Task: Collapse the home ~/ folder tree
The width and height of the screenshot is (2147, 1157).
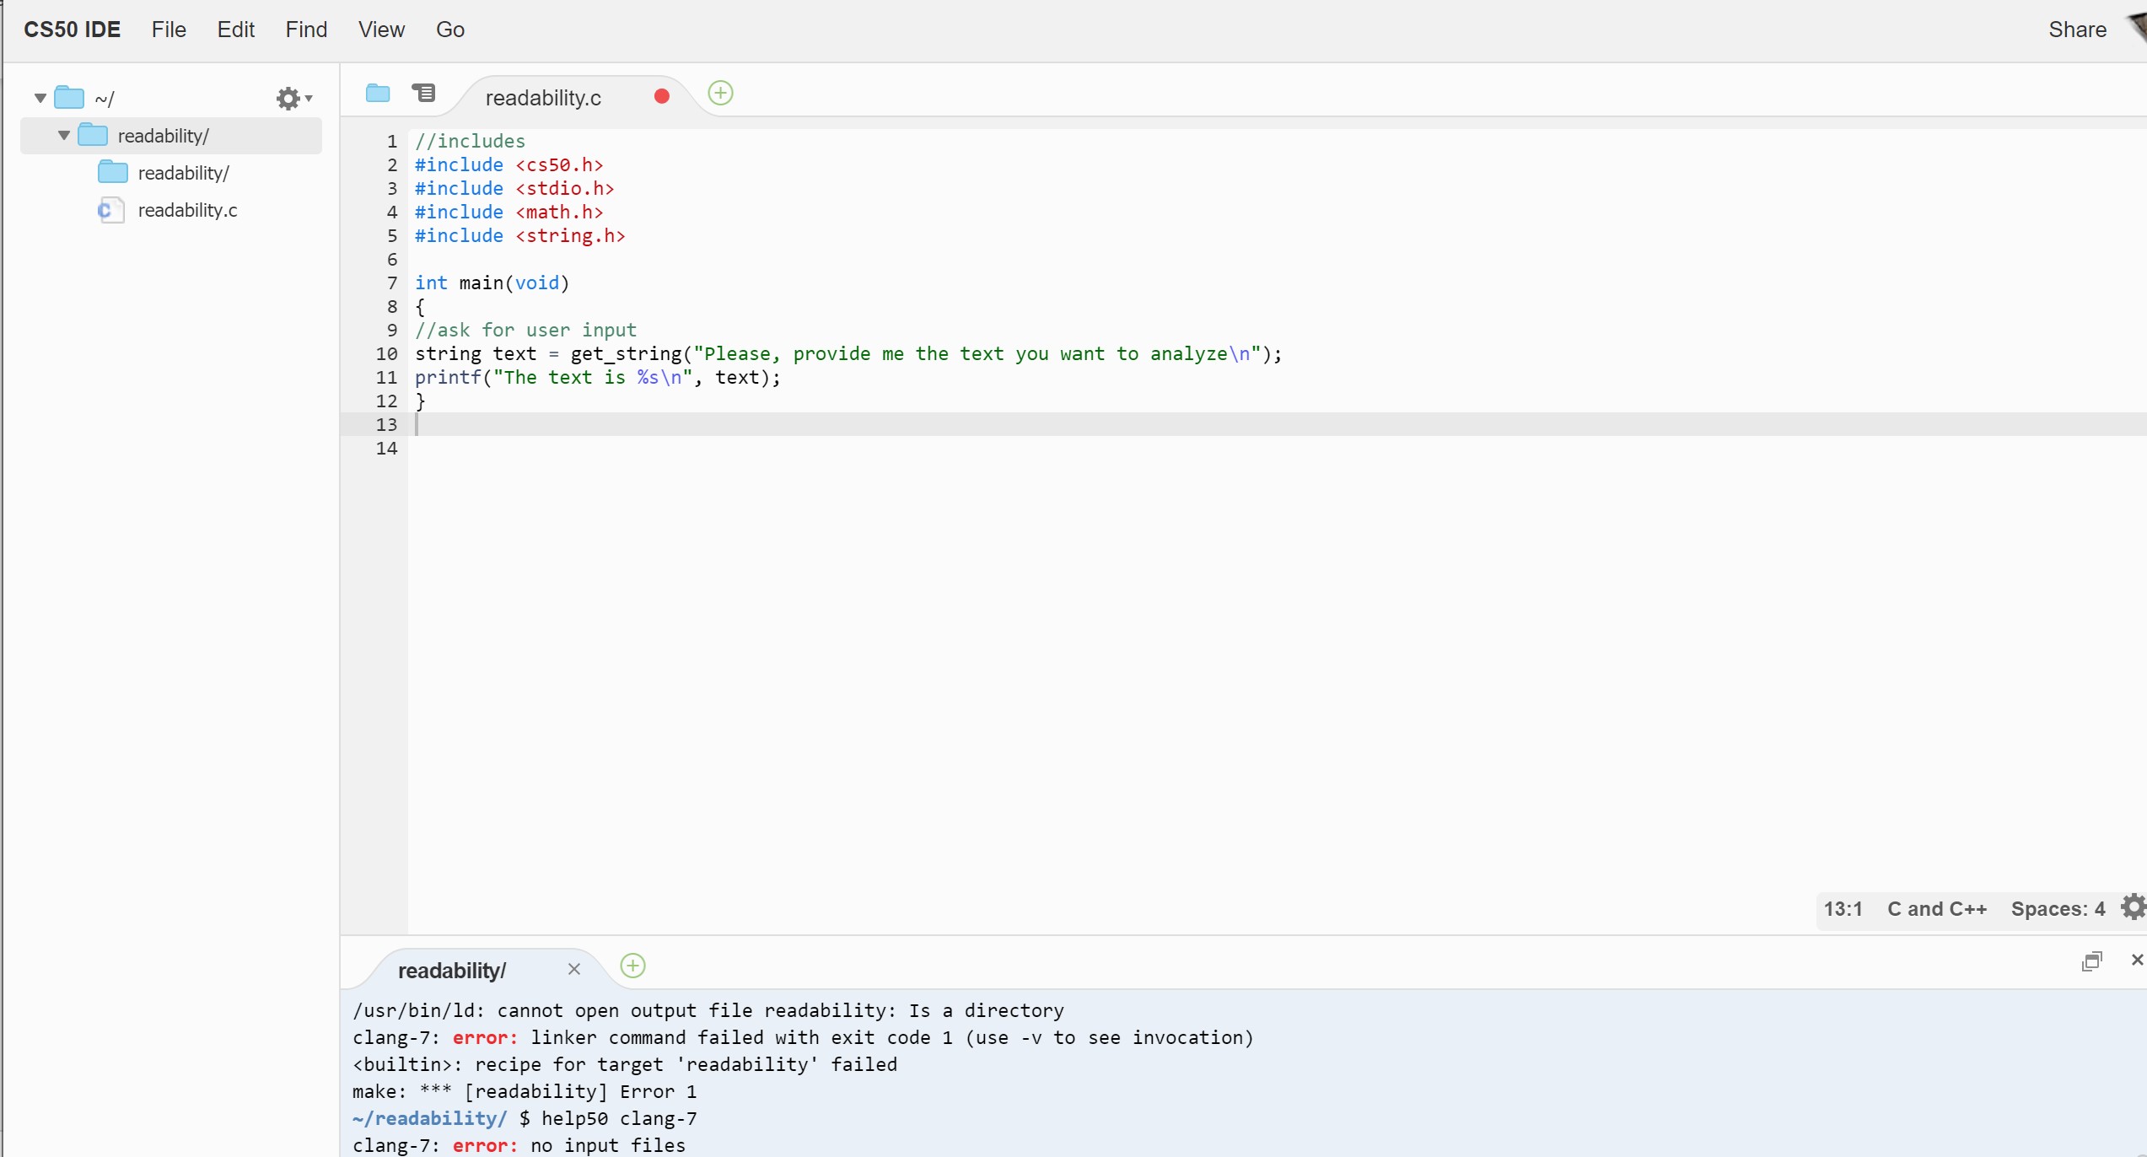Action: pyautogui.click(x=40, y=99)
